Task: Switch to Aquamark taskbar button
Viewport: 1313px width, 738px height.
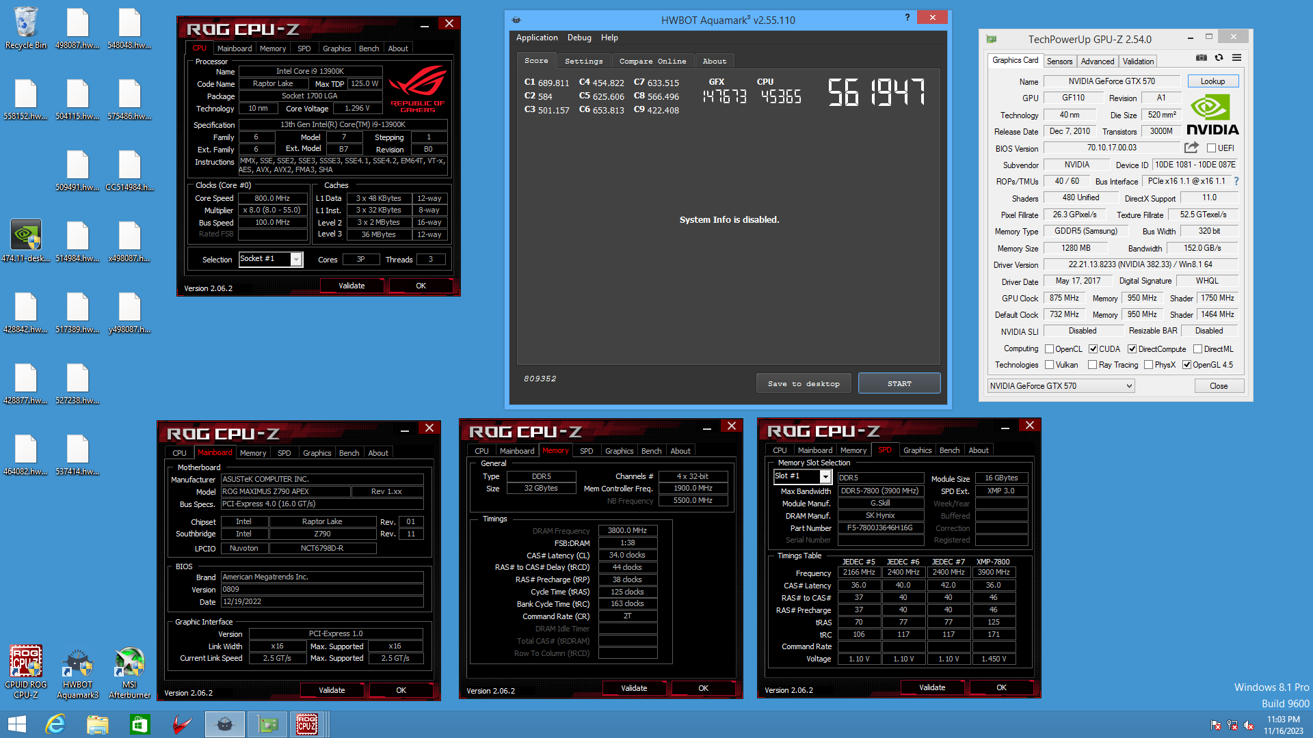Action: click(x=225, y=724)
